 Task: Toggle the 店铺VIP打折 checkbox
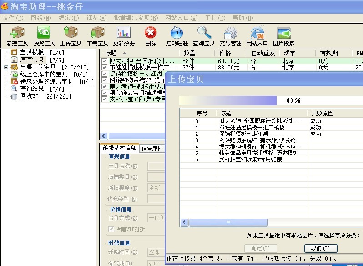[111, 229]
